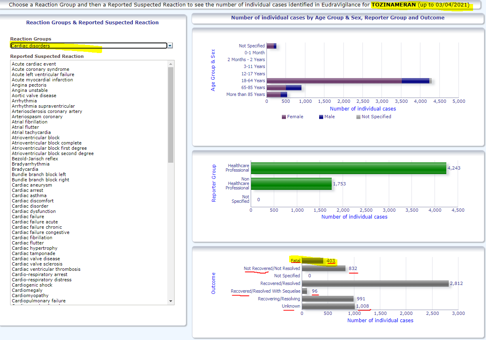Click the Recovering/Resolving 991 bar

[328, 299]
